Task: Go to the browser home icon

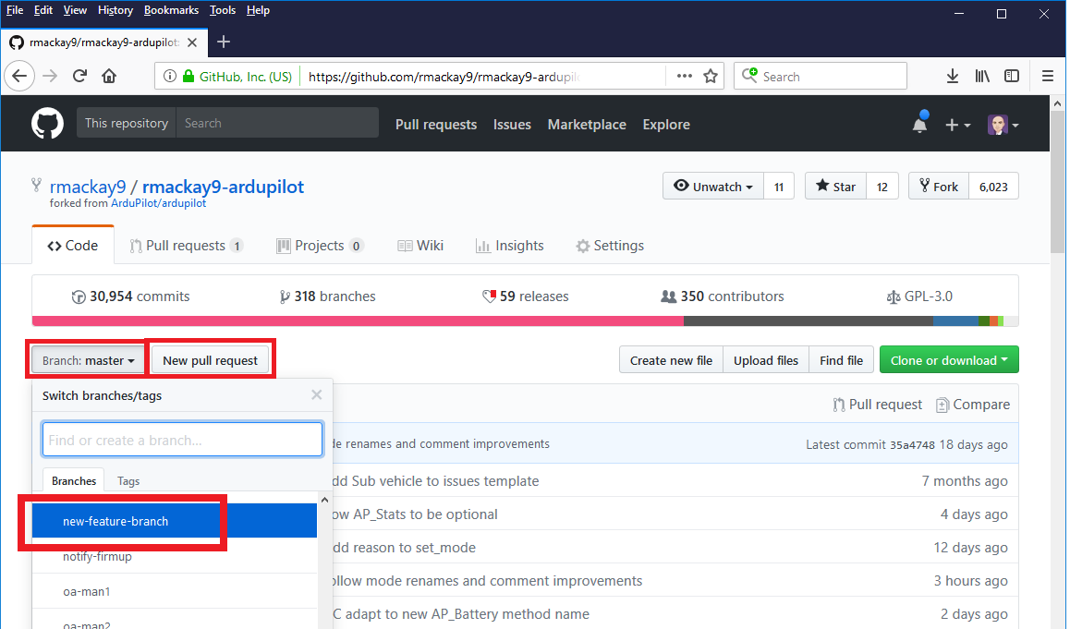Action: pos(109,77)
